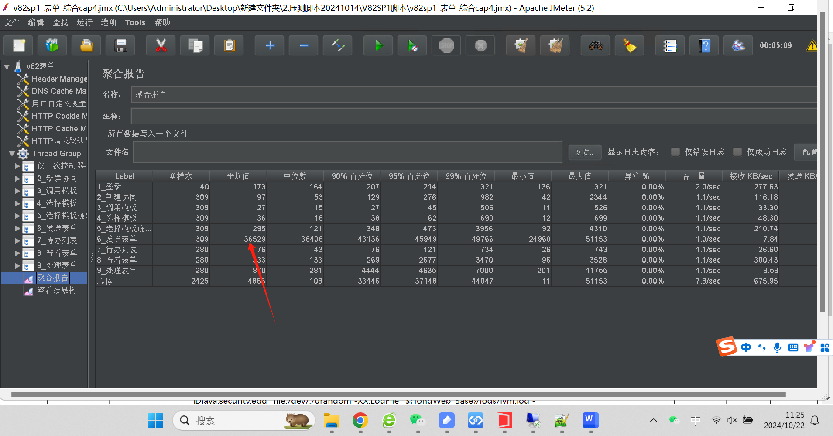The height and width of the screenshot is (436, 833).
Task: Select 察看结果树 in the test tree
Action: [x=56, y=290]
